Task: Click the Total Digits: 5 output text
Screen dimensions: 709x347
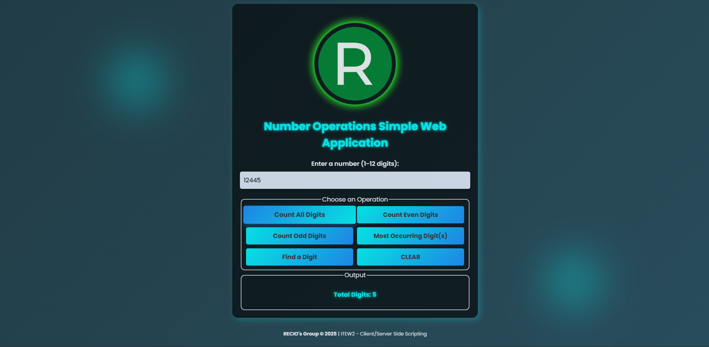Action: [x=355, y=294]
